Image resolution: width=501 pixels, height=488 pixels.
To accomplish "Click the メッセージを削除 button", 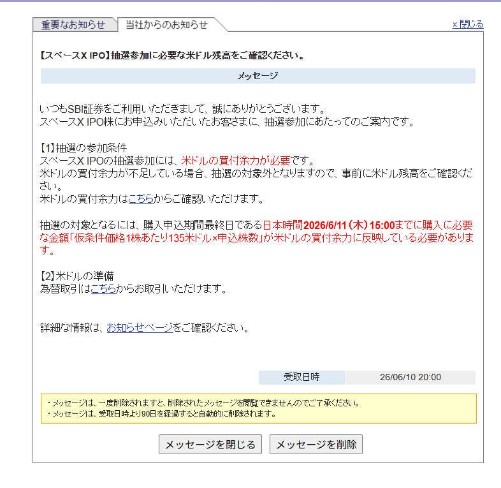I will coord(316,444).
